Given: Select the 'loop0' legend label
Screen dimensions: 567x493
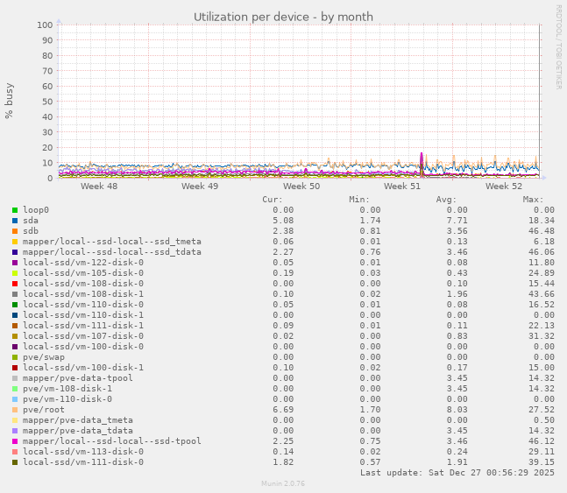Looking at the screenshot, I should (36, 210).
